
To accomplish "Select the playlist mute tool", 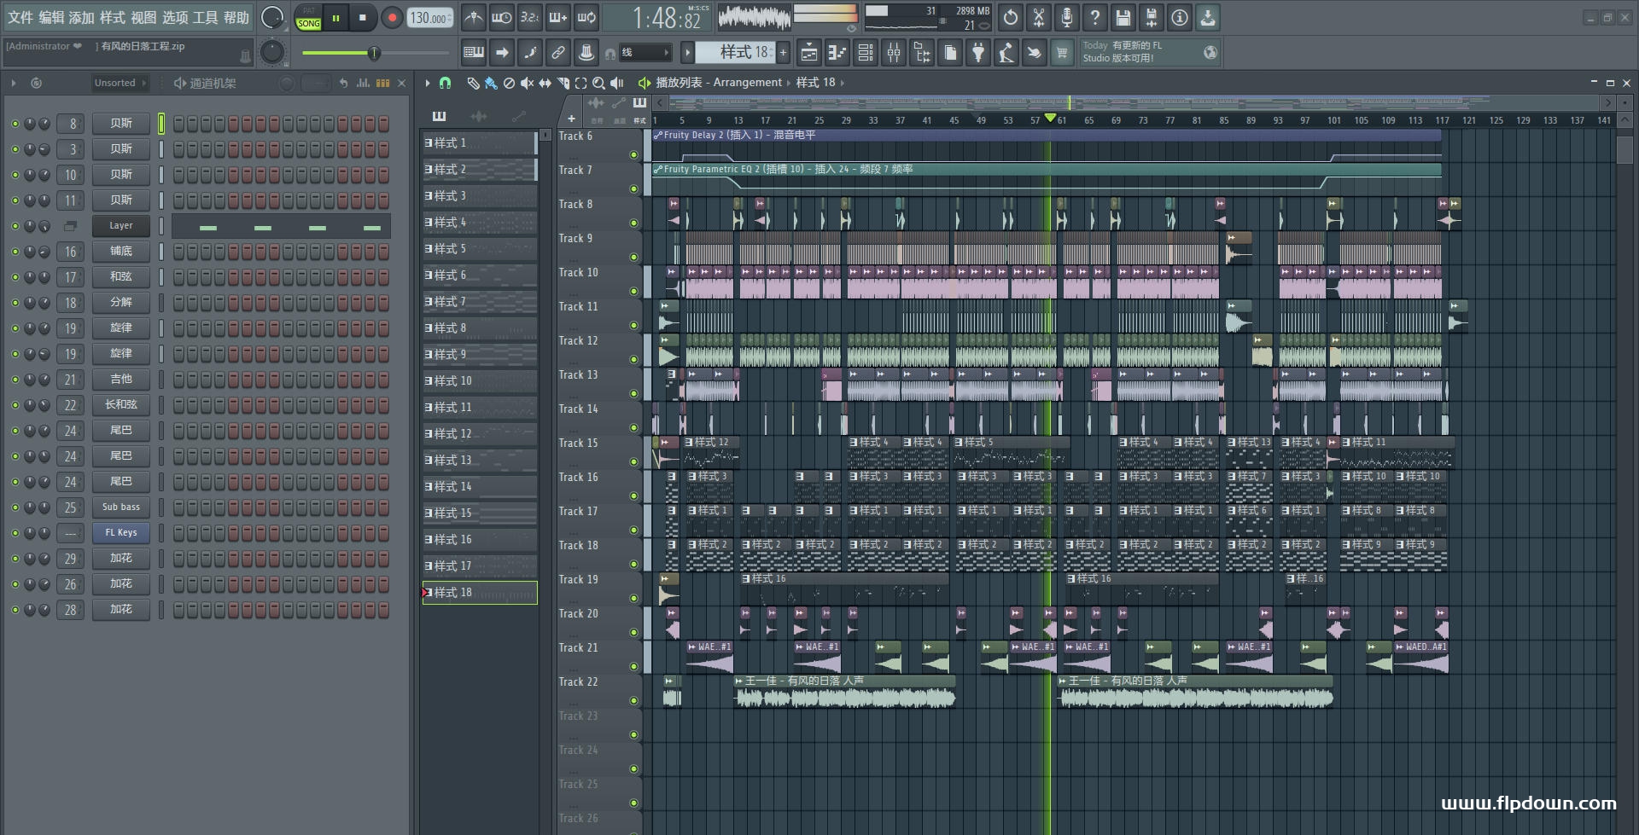I will (527, 83).
